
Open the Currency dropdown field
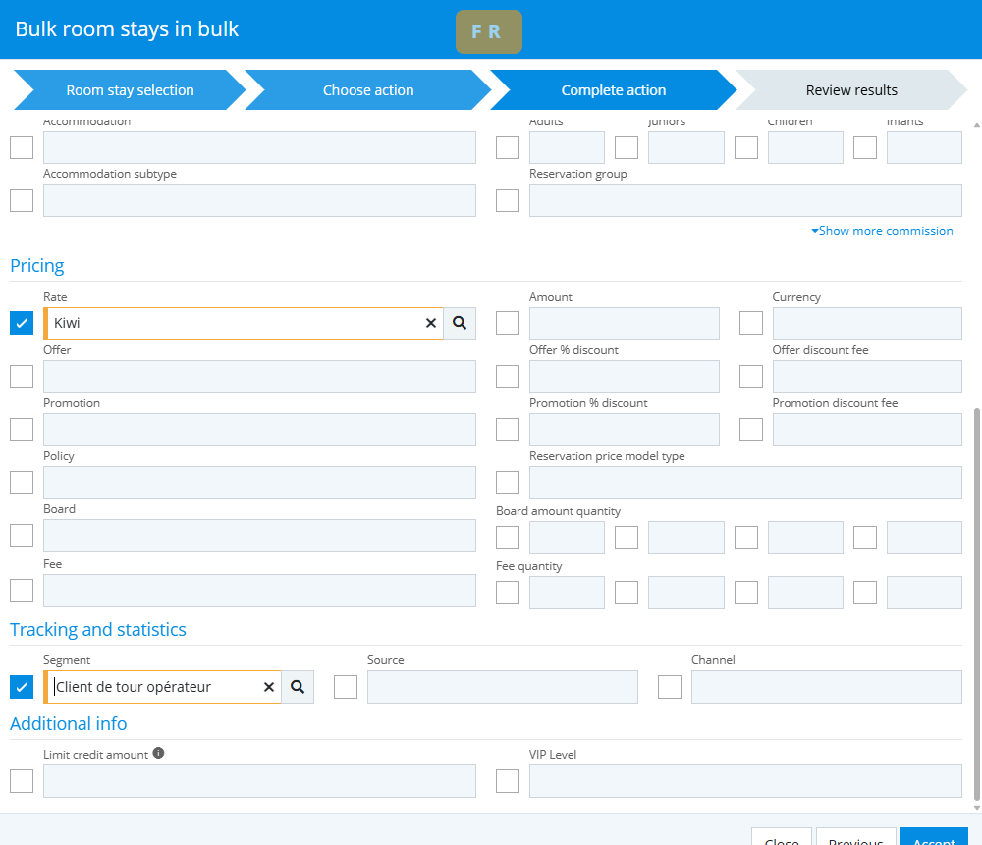tap(867, 323)
